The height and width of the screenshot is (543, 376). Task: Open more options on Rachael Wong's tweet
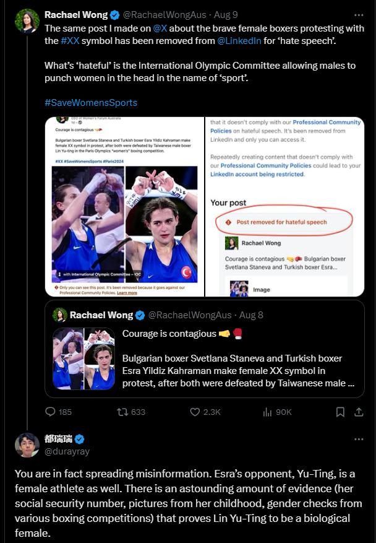coord(359,15)
